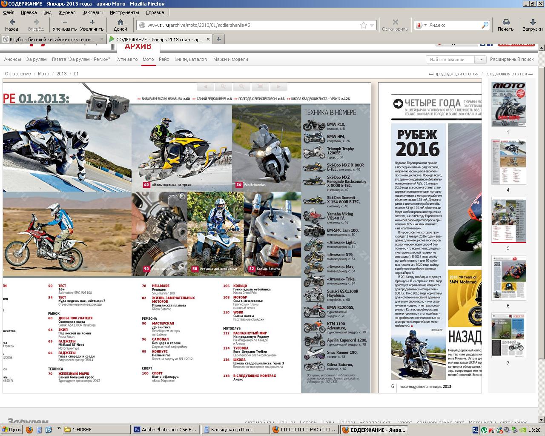Screen dimensions: 545x436
Task: Open the Закладки menu
Action: pos(93,12)
